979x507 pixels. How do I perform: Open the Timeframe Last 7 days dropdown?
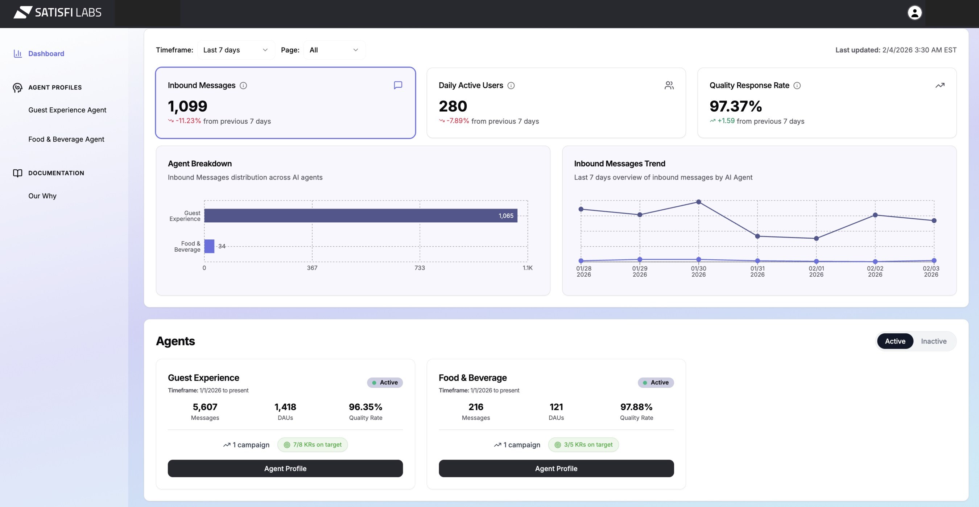[236, 50]
